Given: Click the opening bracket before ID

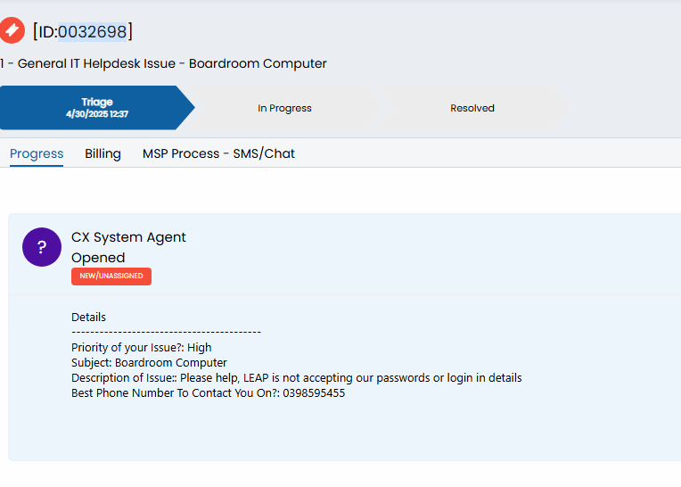Looking at the screenshot, I should click(x=35, y=32).
